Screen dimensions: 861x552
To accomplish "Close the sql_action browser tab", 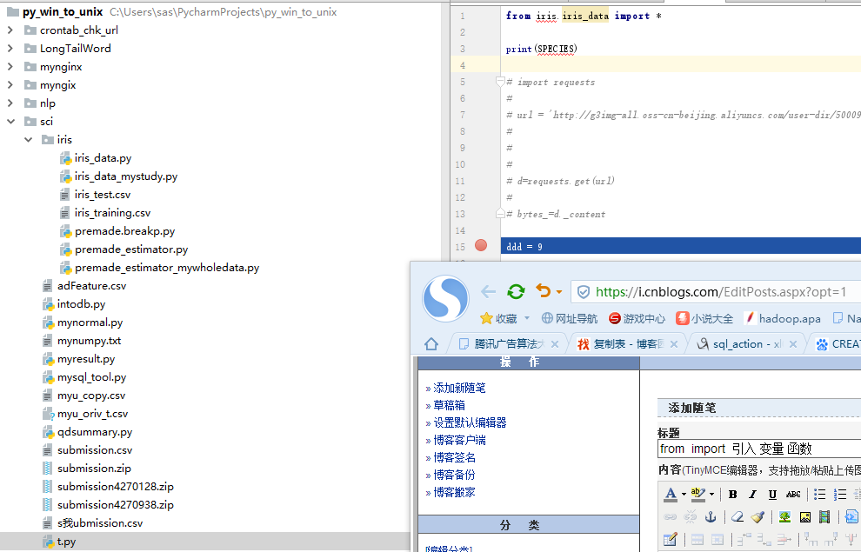I will point(793,344).
